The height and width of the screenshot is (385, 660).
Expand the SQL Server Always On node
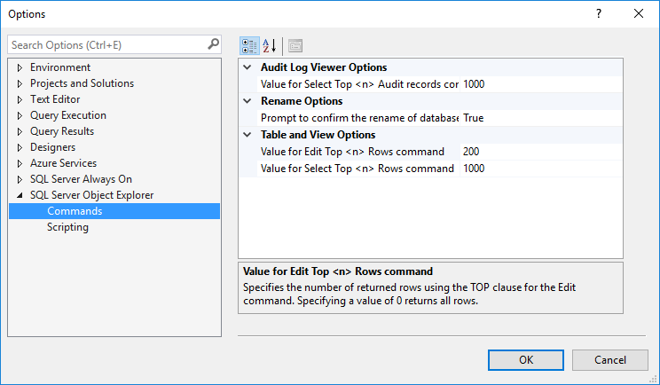pos(20,180)
